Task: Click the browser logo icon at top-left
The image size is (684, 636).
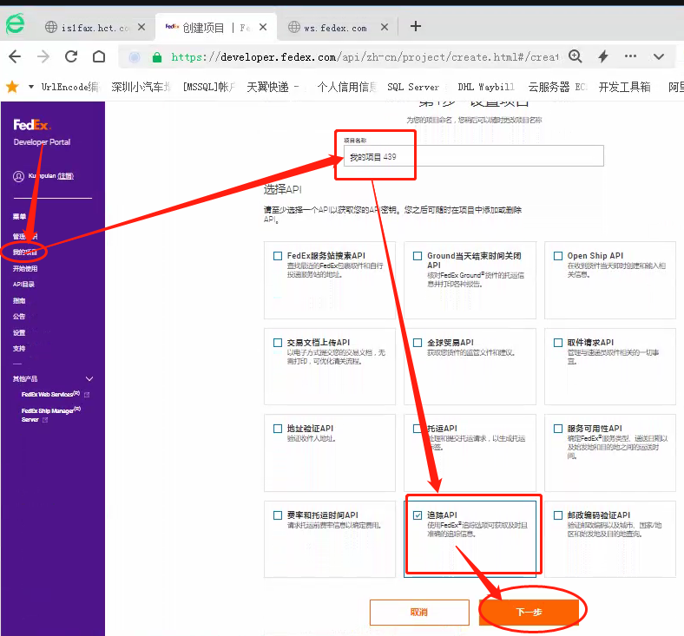Action: coord(16,24)
